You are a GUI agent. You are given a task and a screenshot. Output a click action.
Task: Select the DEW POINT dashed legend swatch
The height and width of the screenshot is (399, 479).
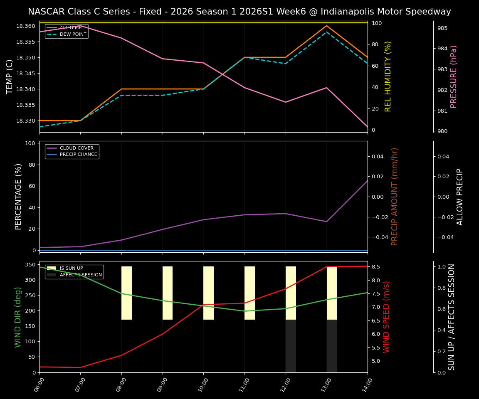52,34
